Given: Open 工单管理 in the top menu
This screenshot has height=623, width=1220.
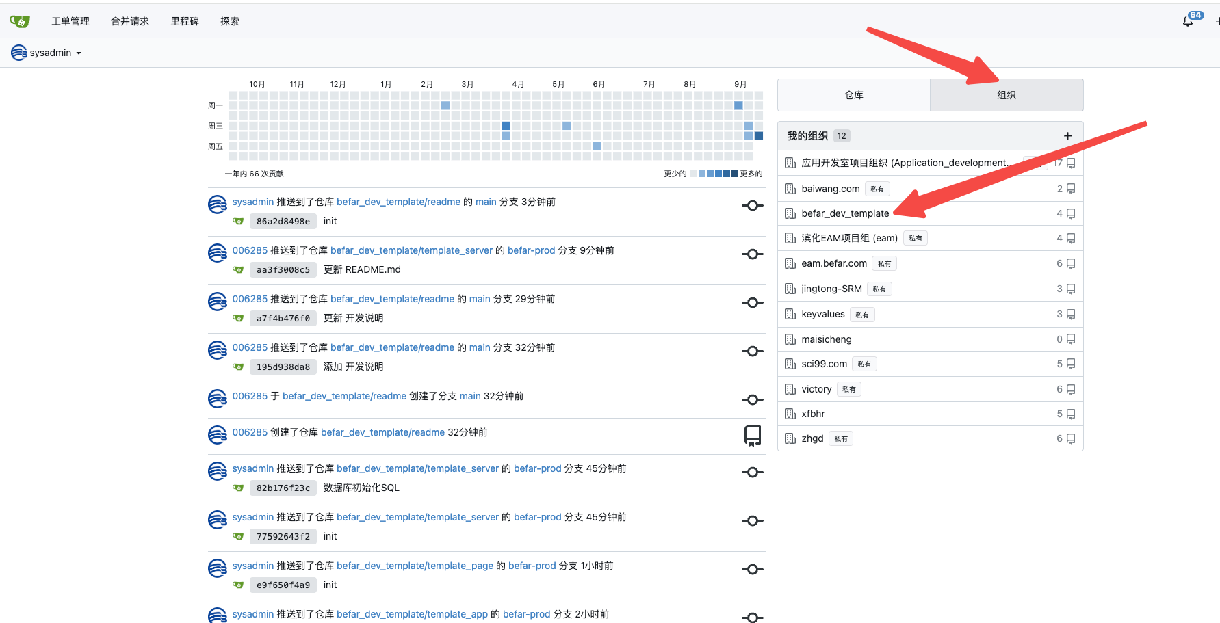Looking at the screenshot, I should click(70, 21).
